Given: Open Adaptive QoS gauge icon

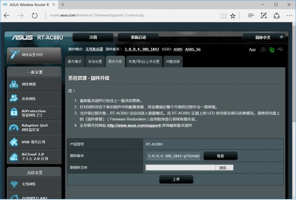Looking at the screenshot, I should pos(14,127).
